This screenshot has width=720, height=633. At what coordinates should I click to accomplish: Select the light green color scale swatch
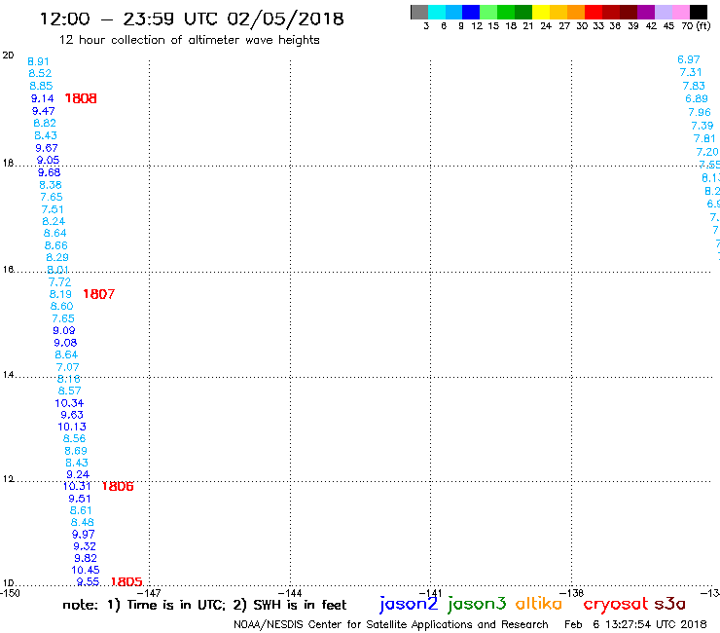488,12
